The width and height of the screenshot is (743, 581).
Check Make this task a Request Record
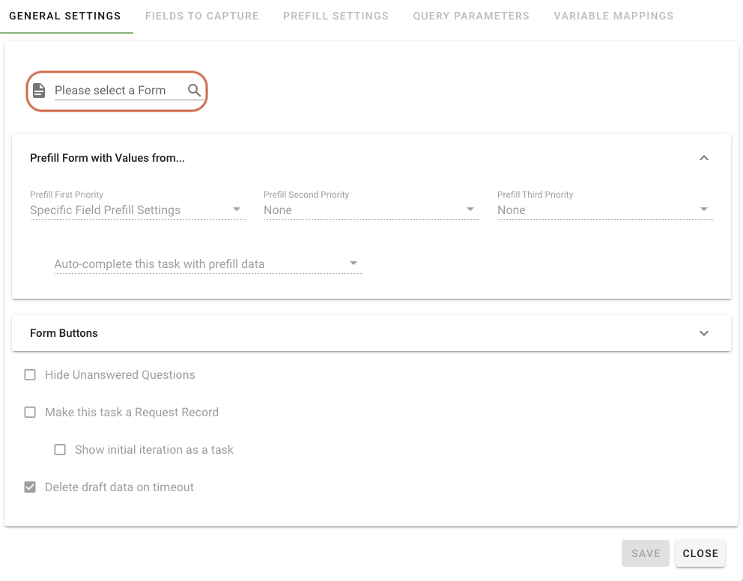click(30, 412)
